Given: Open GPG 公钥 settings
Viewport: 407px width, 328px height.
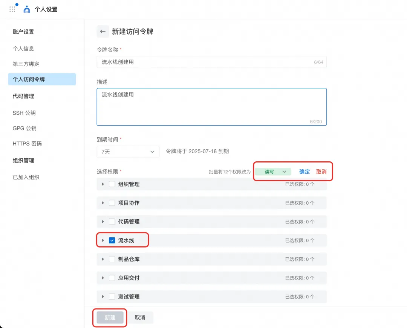Looking at the screenshot, I should tap(24, 128).
